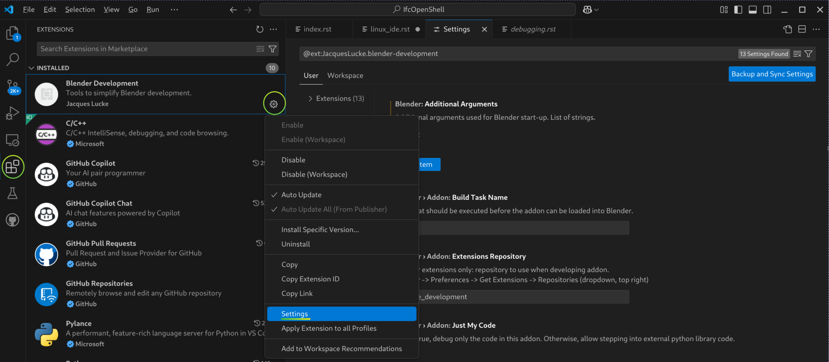
Task: Select the C/C++ extension entry
Action: [x=146, y=134]
